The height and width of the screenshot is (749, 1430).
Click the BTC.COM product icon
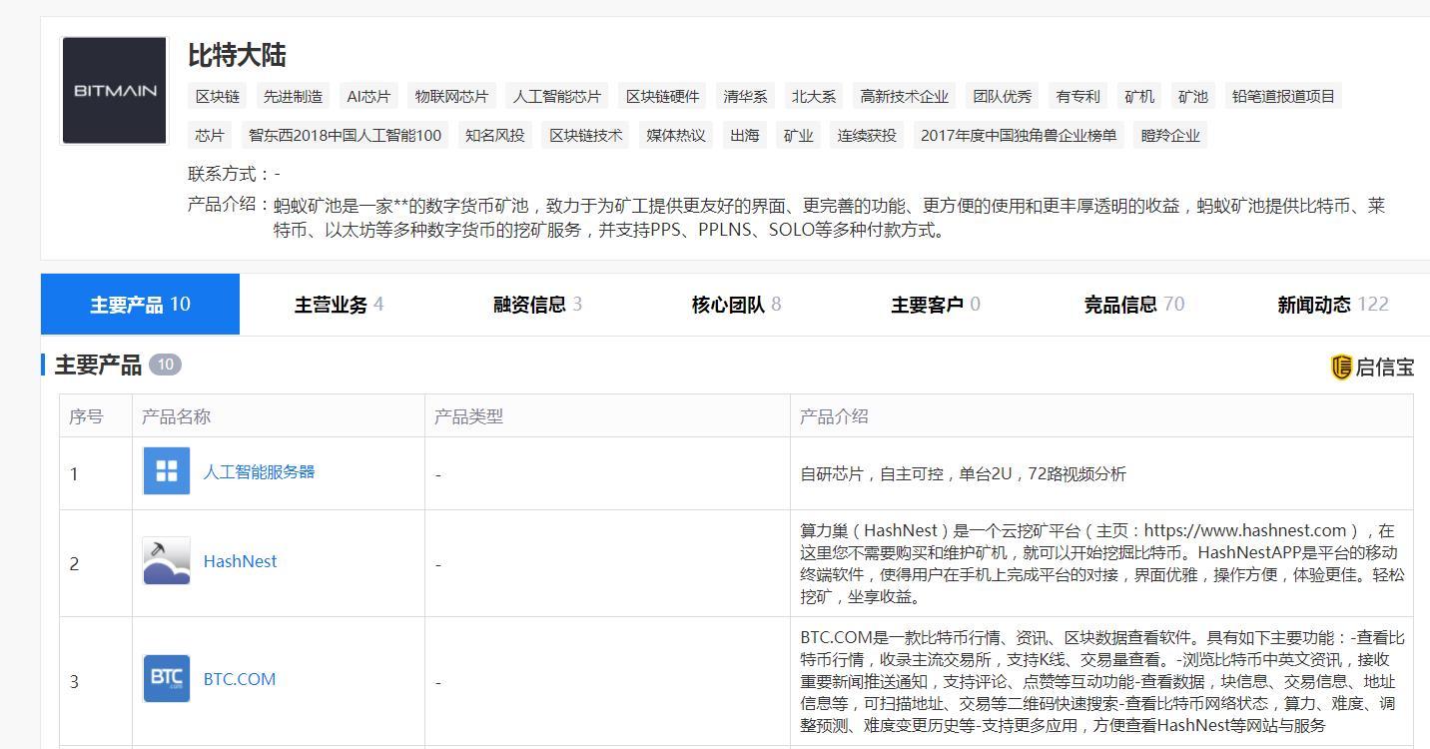click(x=167, y=679)
